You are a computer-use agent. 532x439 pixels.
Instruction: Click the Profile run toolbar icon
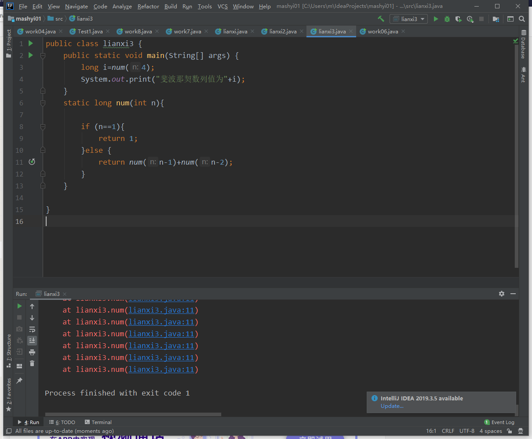click(470, 19)
